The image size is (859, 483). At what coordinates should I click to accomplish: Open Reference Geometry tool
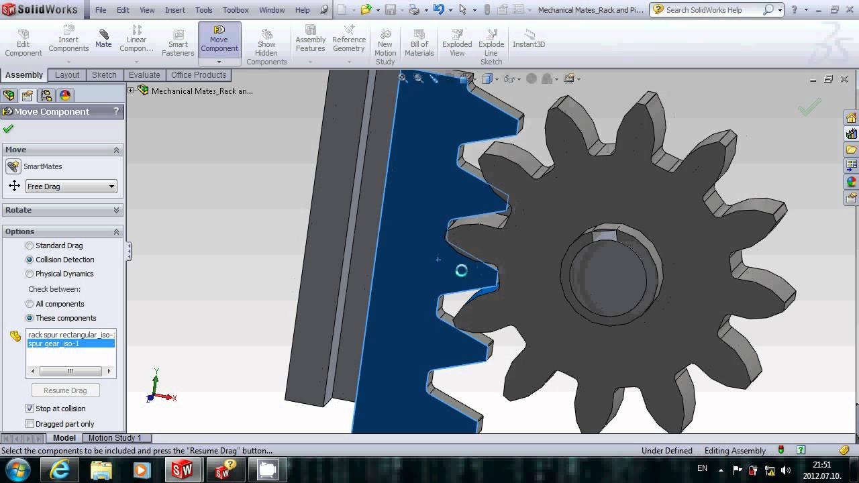349,40
